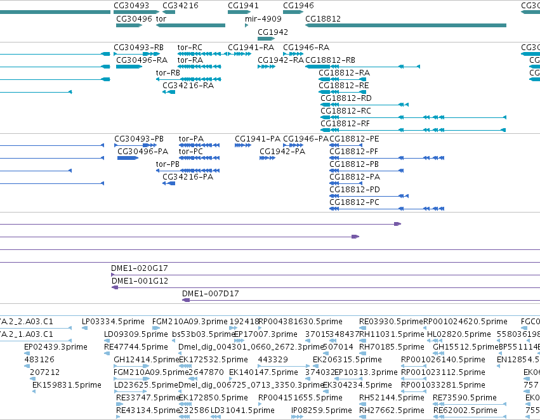Select the CG30496-RA transcript
540x420 pixels.
[x=142, y=60]
